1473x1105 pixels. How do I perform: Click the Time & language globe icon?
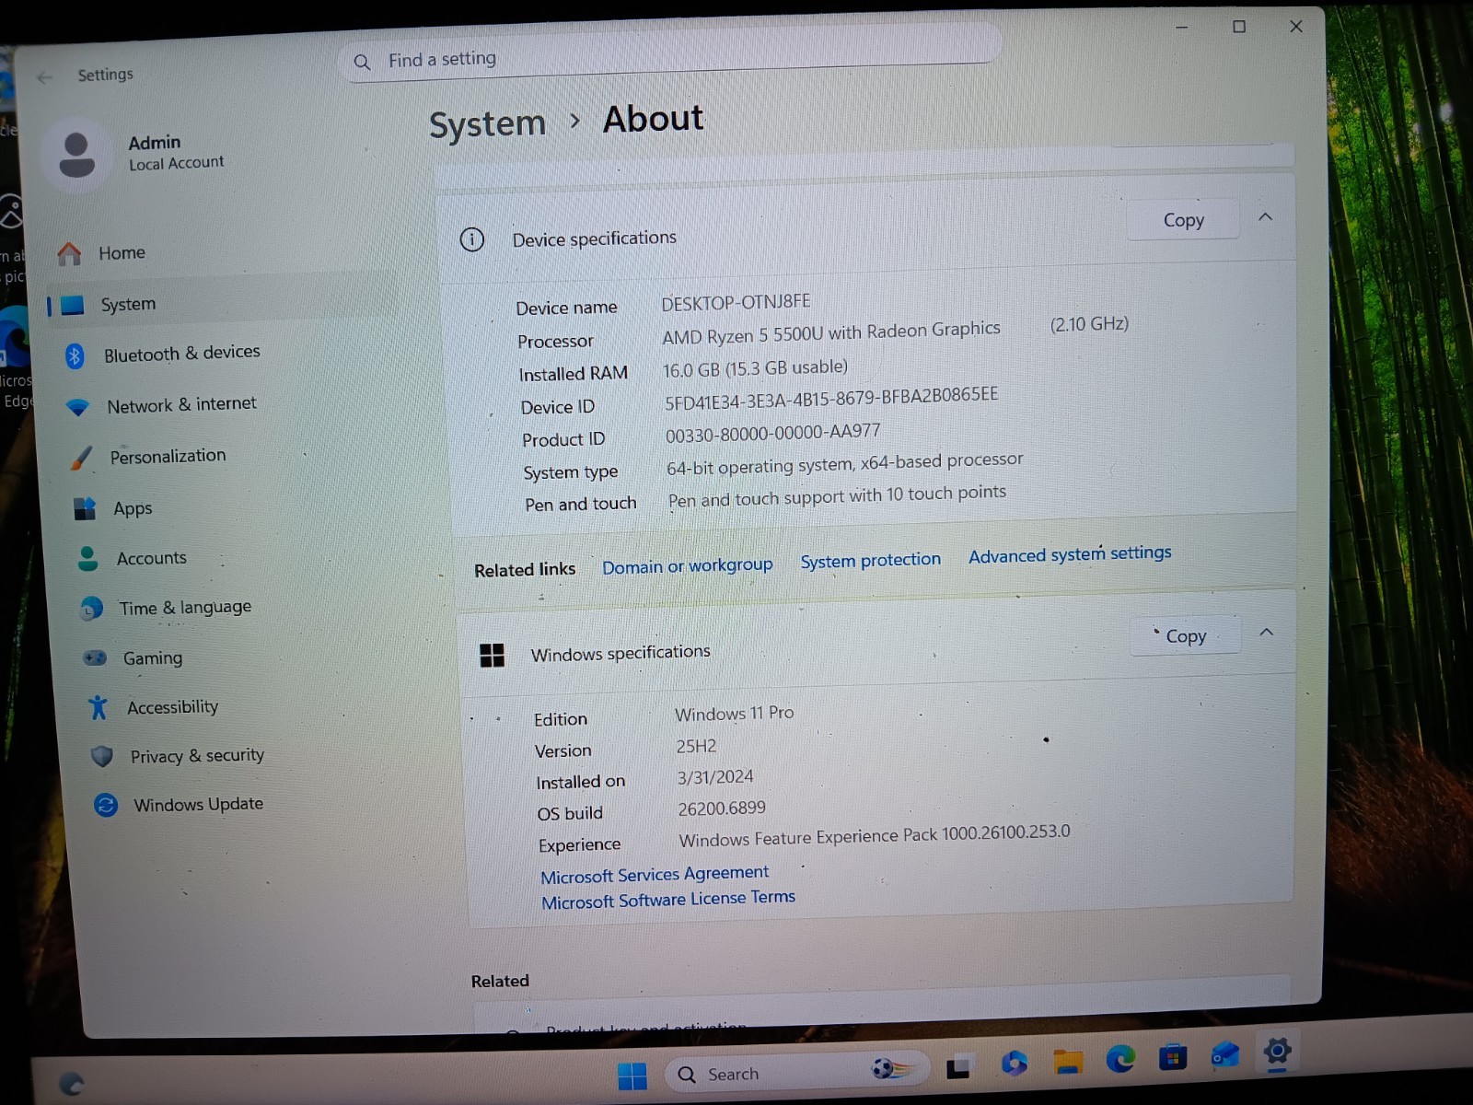click(x=90, y=609)
